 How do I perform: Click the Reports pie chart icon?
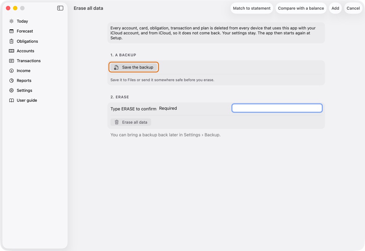[x=11, y=80]
